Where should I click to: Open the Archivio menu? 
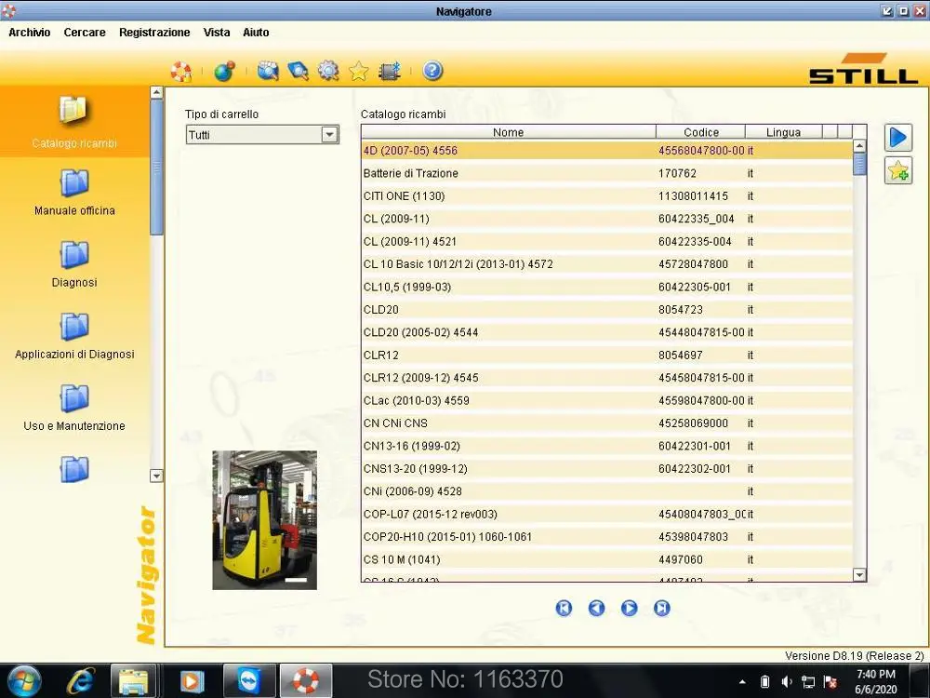29,33
